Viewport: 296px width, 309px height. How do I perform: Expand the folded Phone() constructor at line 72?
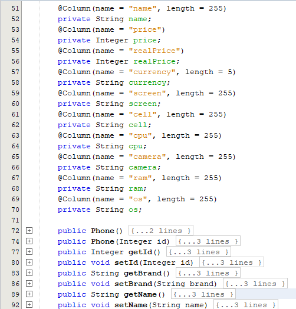coord(29,231)
